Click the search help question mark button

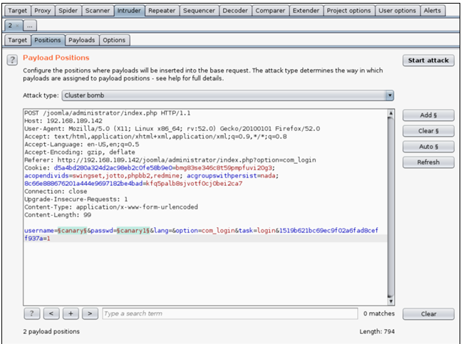32,313
